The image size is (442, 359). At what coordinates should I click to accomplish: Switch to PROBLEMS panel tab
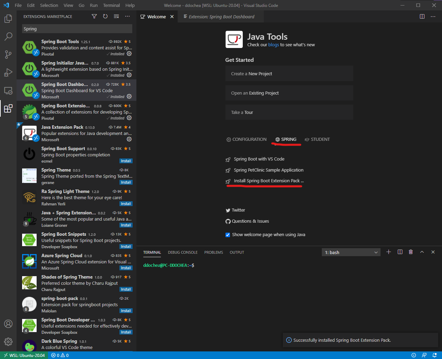click(213, 252)
